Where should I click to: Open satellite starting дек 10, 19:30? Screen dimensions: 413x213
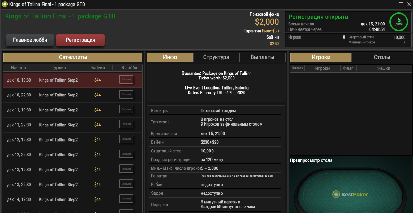(x=126, y=79)
